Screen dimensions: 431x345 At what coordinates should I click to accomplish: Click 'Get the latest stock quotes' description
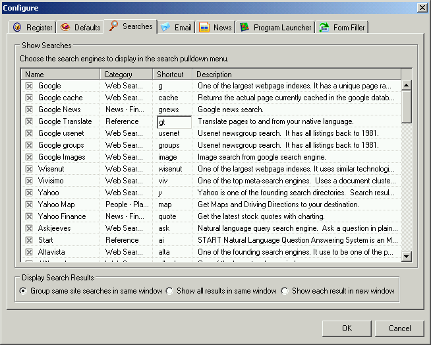pos(261,216)
